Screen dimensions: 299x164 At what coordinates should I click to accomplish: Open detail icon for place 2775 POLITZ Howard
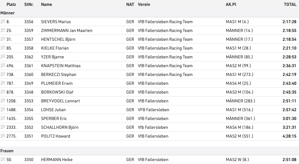(x=3, y=136)
